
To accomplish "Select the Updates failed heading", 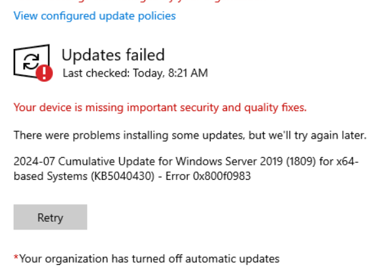I will click(113, 55).
